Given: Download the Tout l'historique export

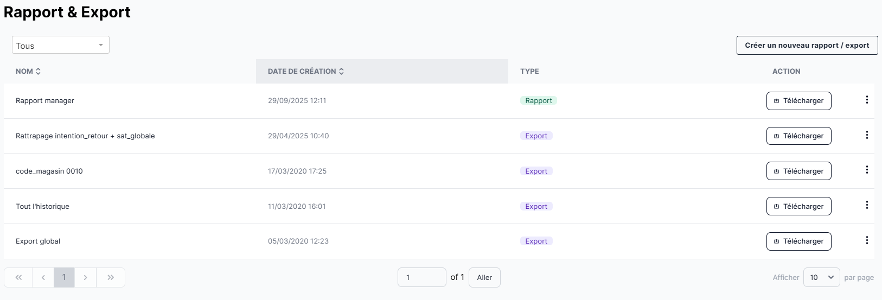Looking at the screenshot, I should coord(798,206).
